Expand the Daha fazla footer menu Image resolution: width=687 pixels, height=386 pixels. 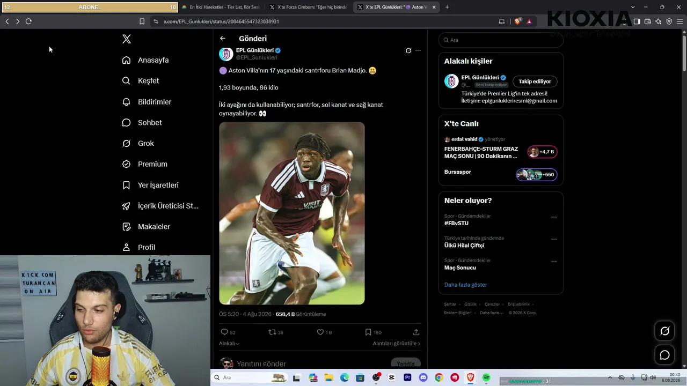(x=492, y=313)
